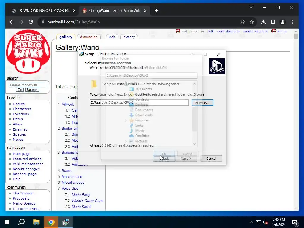Viewport: 304px width, 228px height.
Task: Jump to the Voice clips section
Action: point(70,189)
